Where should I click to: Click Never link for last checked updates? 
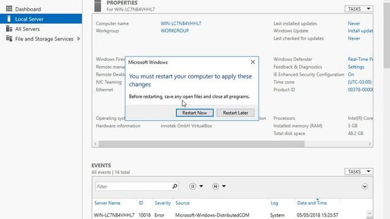pos(354,38)
